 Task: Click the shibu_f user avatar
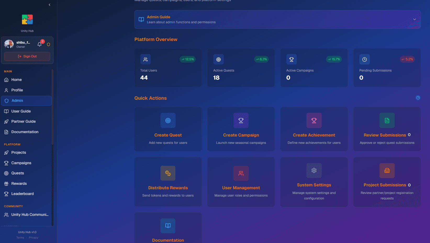(9, 44)
